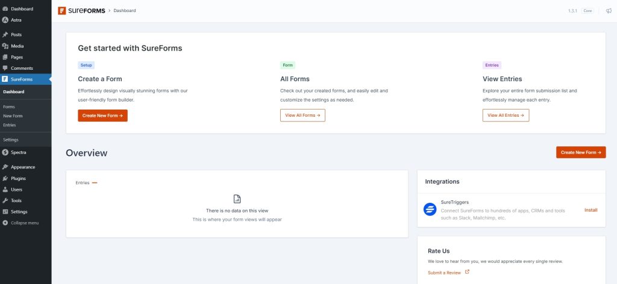This screenshot has height=284, width=617.
Task: Click the Dashboard breadcrumb in header
Action: point(125,11)
